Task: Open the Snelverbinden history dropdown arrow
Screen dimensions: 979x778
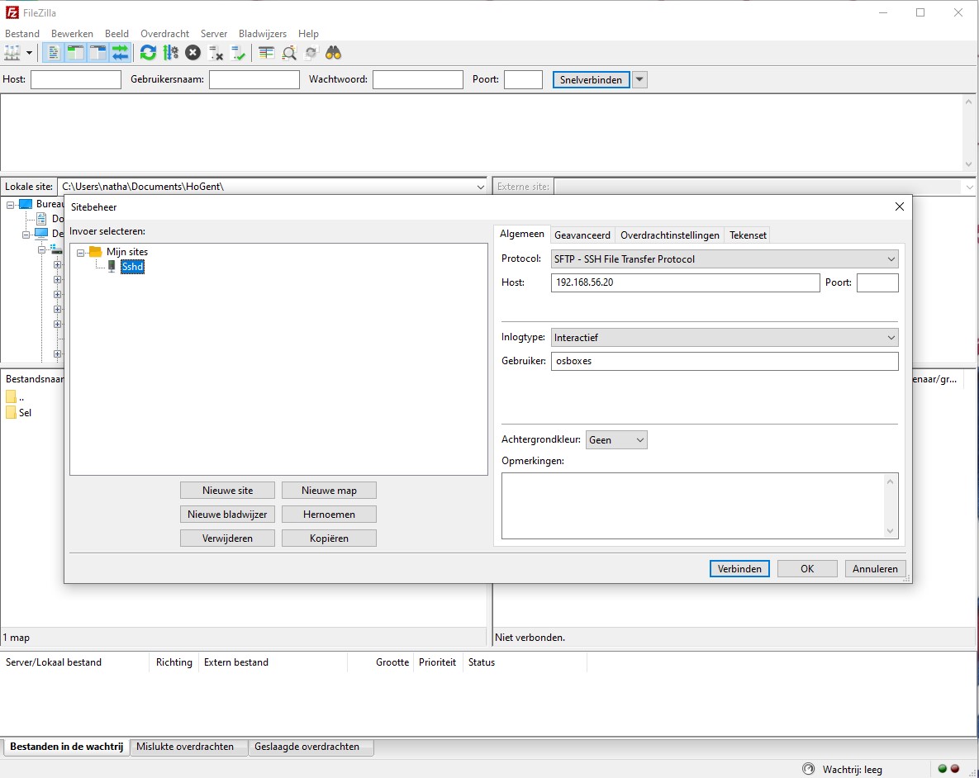Action: point(639,80)
